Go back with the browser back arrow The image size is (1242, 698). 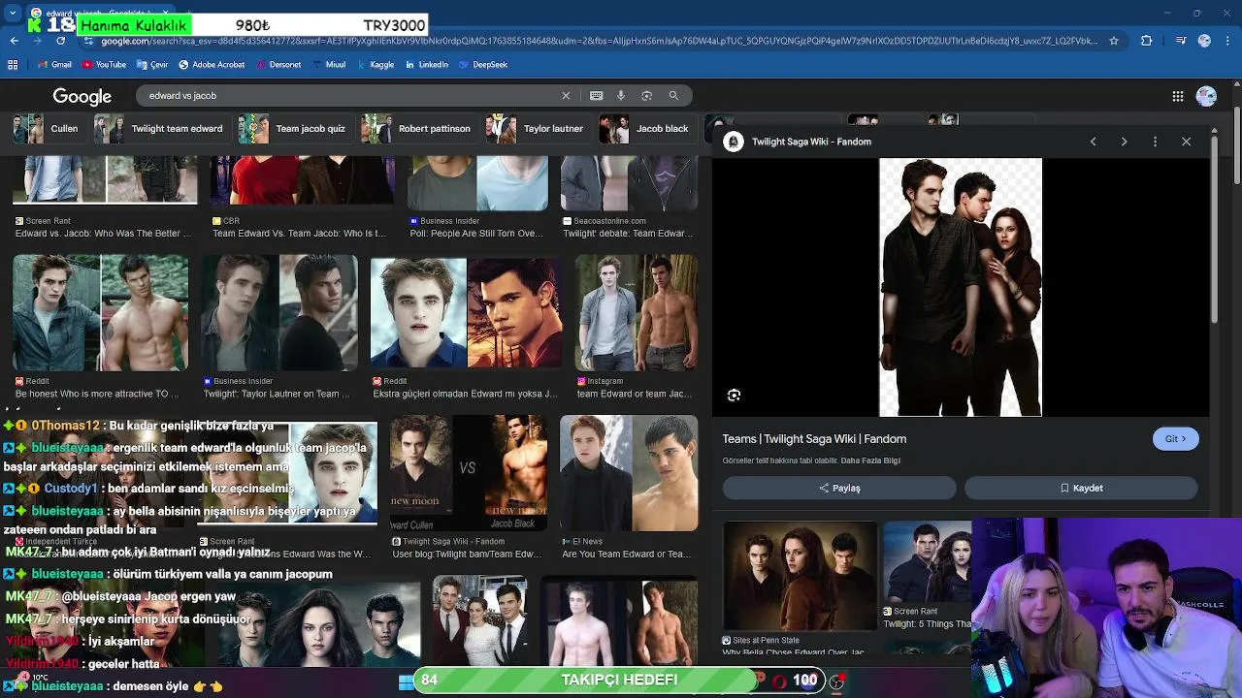point(14,41)
